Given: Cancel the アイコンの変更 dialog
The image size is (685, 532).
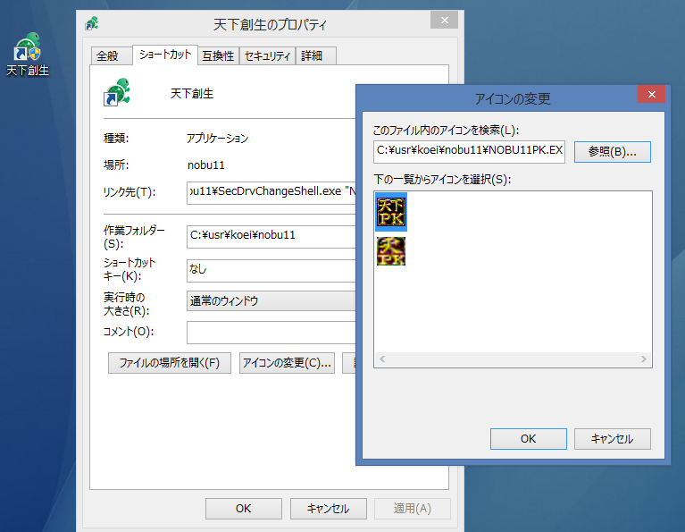Looking at the screenshot, I should pos(612,438).
